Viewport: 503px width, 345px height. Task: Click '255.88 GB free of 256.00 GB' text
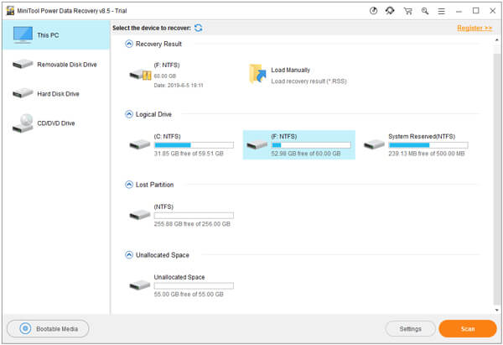tap(192, 224)
